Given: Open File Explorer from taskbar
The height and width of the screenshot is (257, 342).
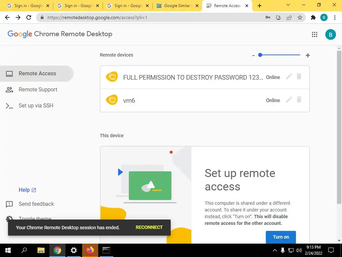Looking at the screenshot, I should (x=41, y=250).
